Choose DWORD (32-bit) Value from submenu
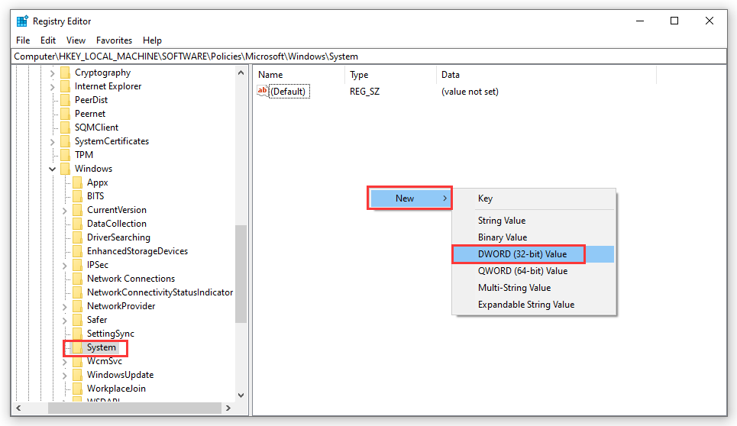Image resolution: width=737 pixels, height=426 pixels. pyautogui.click(x=522, y=254)
